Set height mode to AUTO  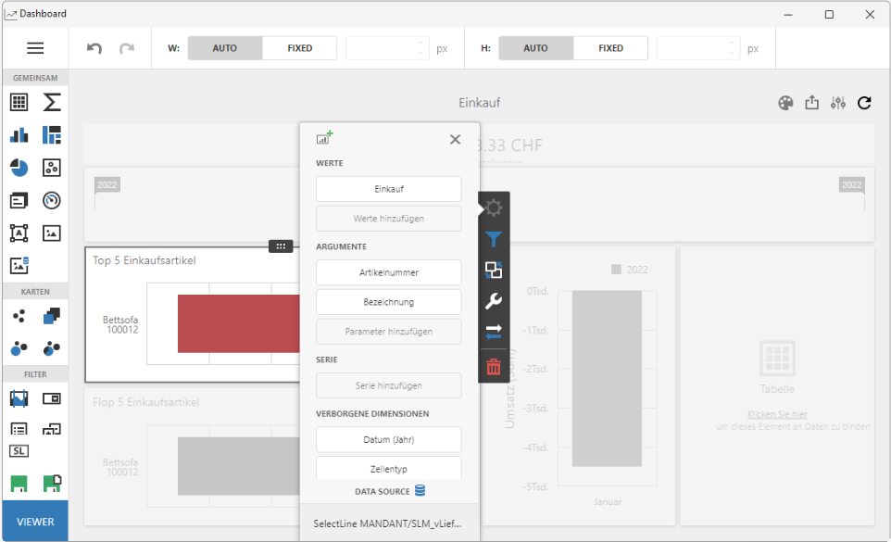coord(536,48)
